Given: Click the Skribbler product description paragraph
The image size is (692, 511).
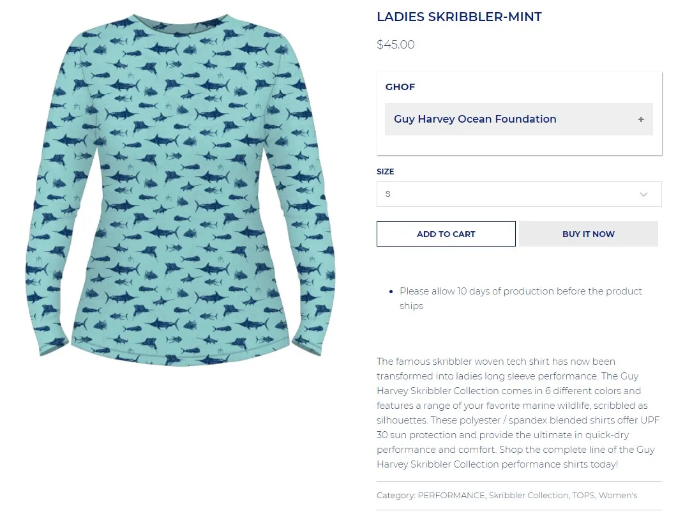Looking at the screenshot, I should [518, 413].
